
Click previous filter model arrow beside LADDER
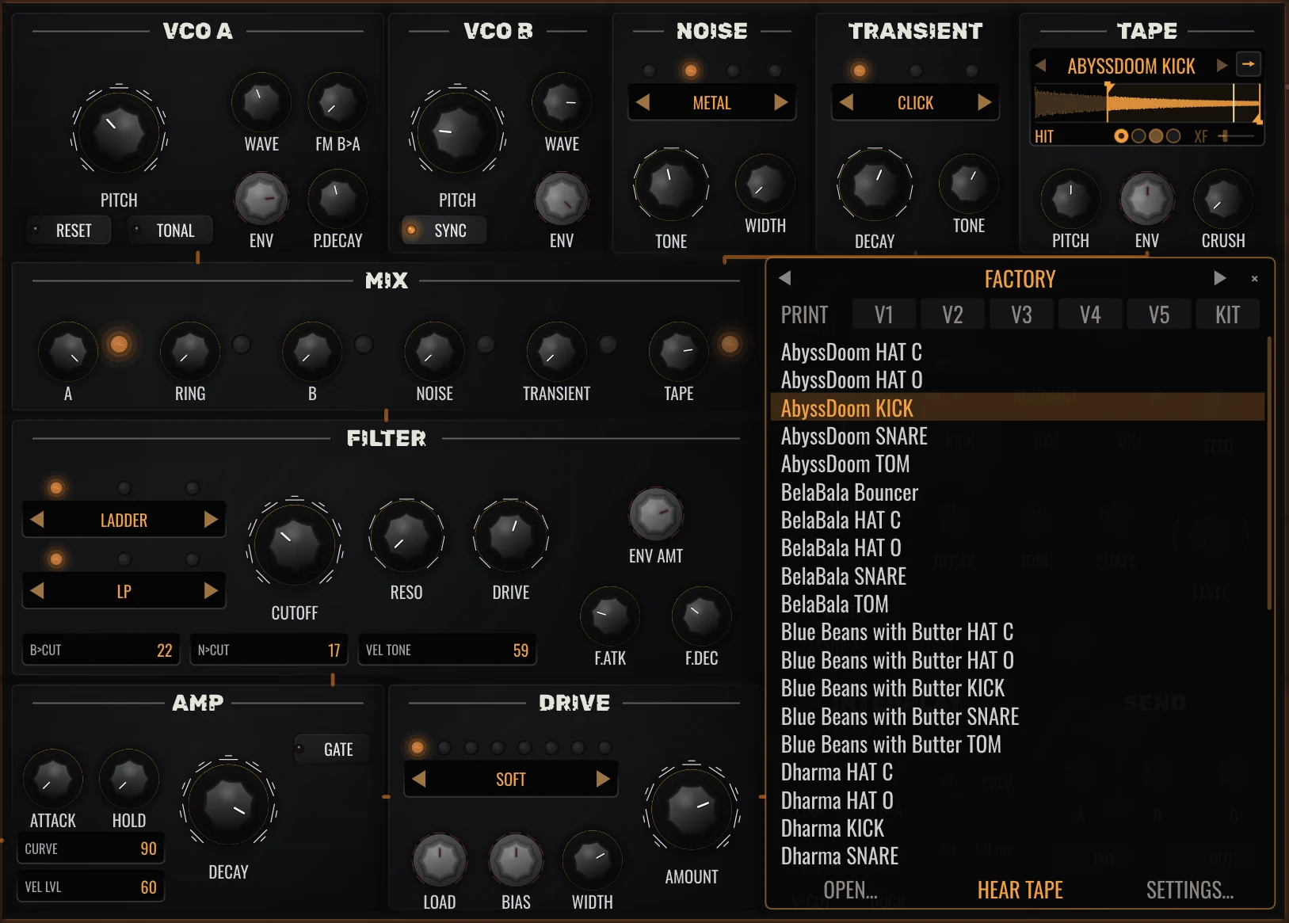point(36,520)
